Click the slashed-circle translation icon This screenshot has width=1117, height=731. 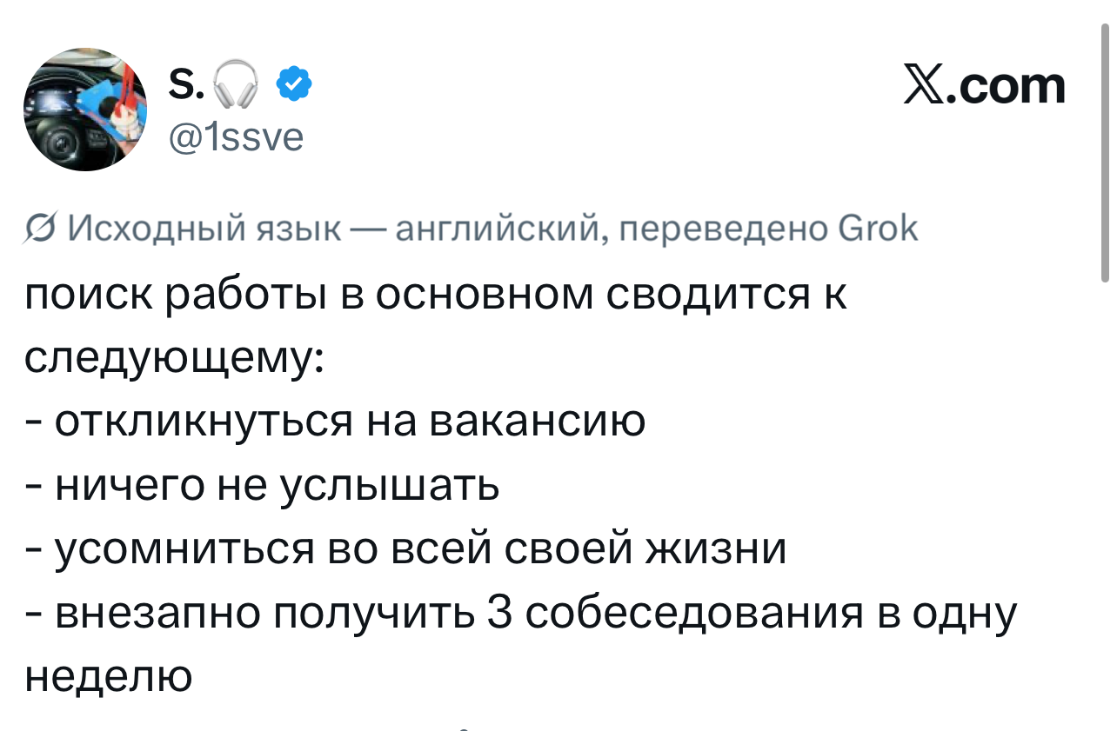click(x=38, y=230)
